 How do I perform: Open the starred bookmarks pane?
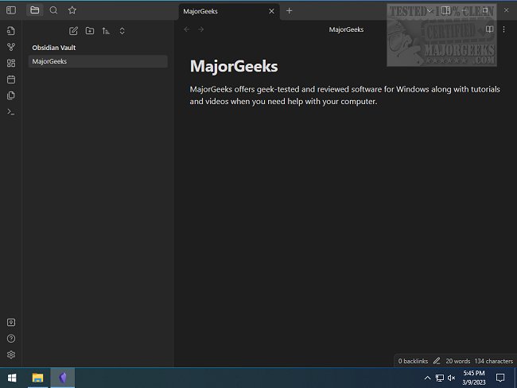(x=72, y=10)
